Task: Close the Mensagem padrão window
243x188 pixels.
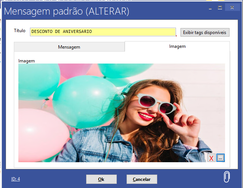Action: (x=232, y=7)
